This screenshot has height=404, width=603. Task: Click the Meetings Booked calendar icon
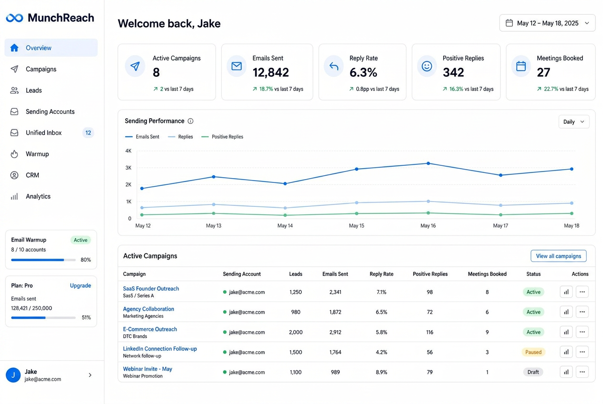pos(521,66)
